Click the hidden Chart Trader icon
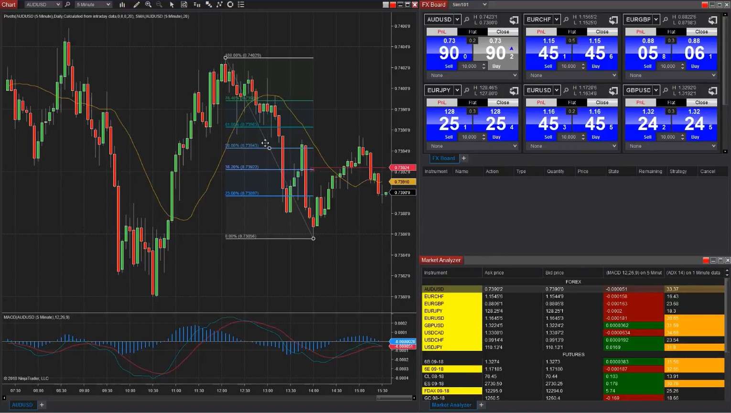The height and width of the screenshot is (413, 731). click(x=208, y=4)
